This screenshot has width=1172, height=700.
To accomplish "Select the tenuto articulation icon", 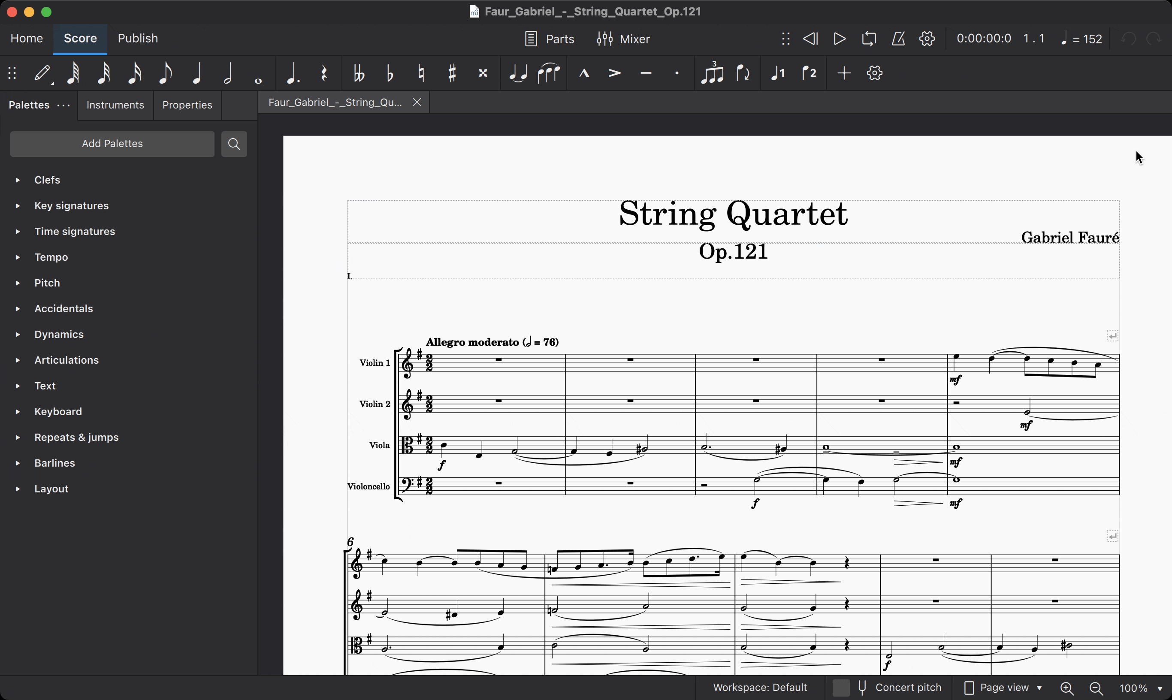I will [646, 73].
